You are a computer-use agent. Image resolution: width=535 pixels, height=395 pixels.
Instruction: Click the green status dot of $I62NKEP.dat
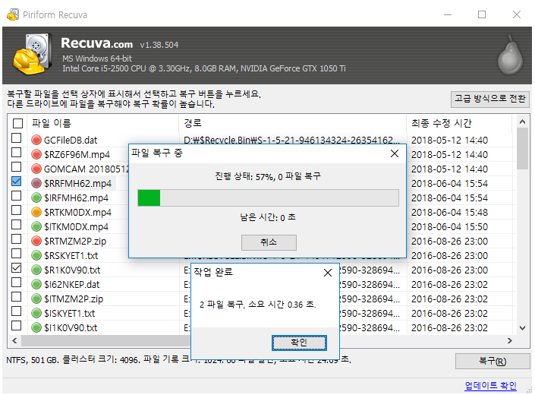pyautogui.click(x=36, y=284)
